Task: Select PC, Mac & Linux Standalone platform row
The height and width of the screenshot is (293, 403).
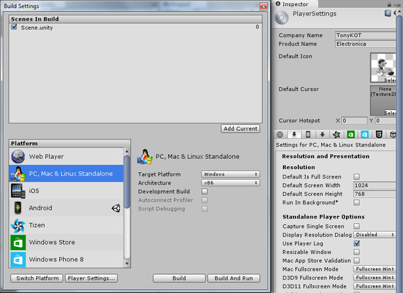Action: (66, 174)
